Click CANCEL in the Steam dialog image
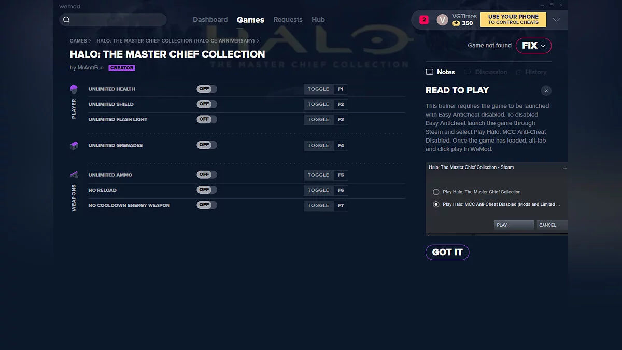Viewport: 622px width, 350px height. pyautogui.click(x=552, y=225)
